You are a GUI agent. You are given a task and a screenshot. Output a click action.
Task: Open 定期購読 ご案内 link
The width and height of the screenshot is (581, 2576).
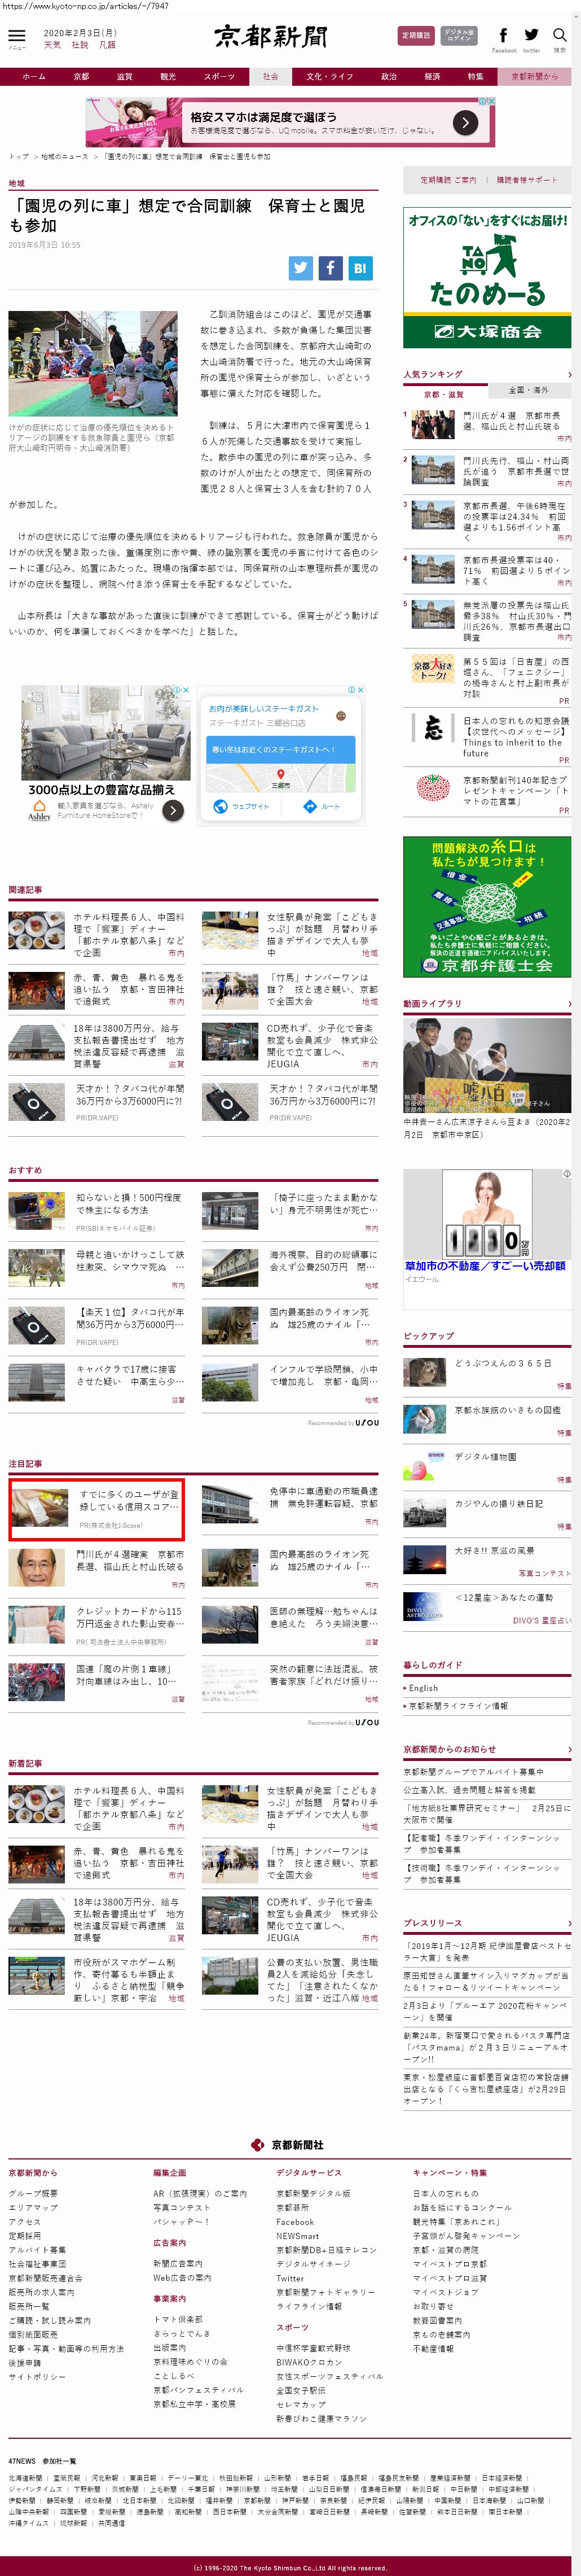448,180
